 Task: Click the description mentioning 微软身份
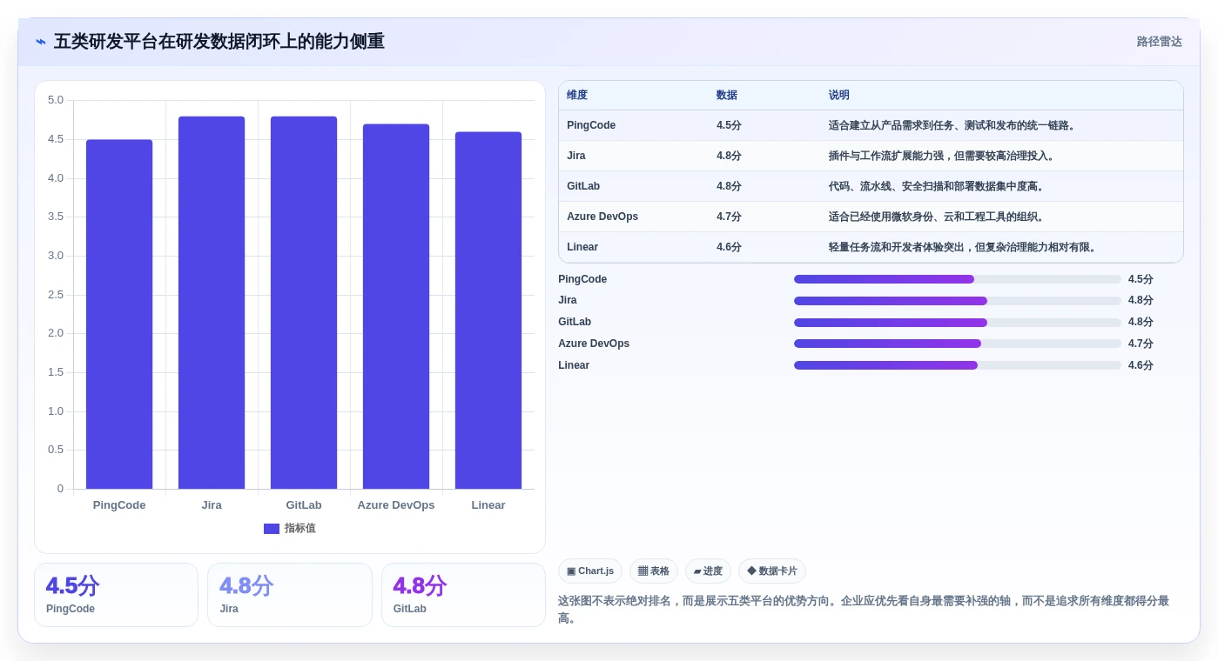click(x=937, y=217)
